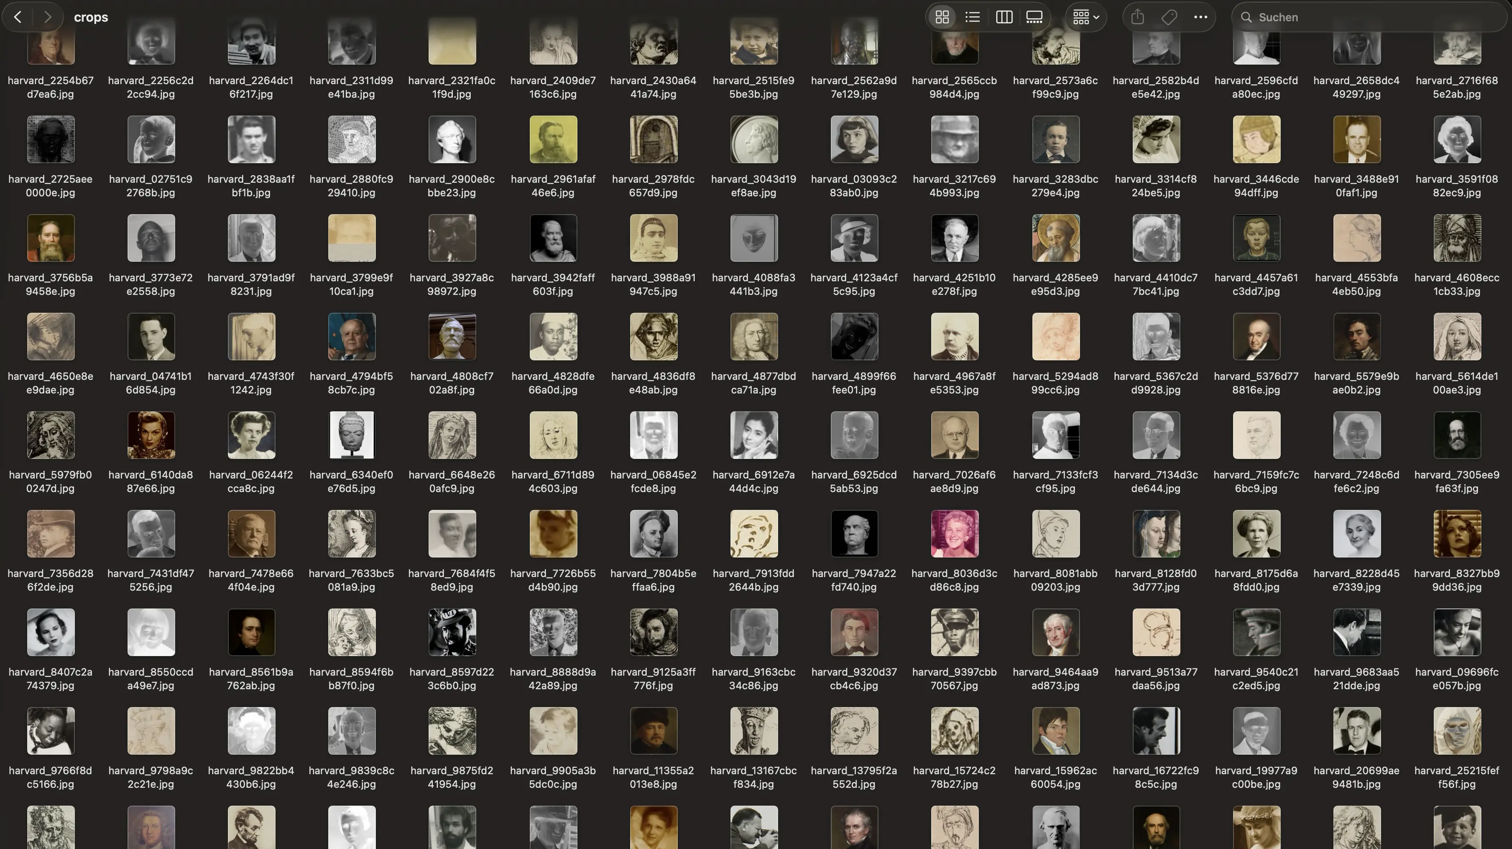Click the filename harvard_13167cbcf834.jpg
This screenshot has width=1512, height=849.
click(x=753, y=777)
